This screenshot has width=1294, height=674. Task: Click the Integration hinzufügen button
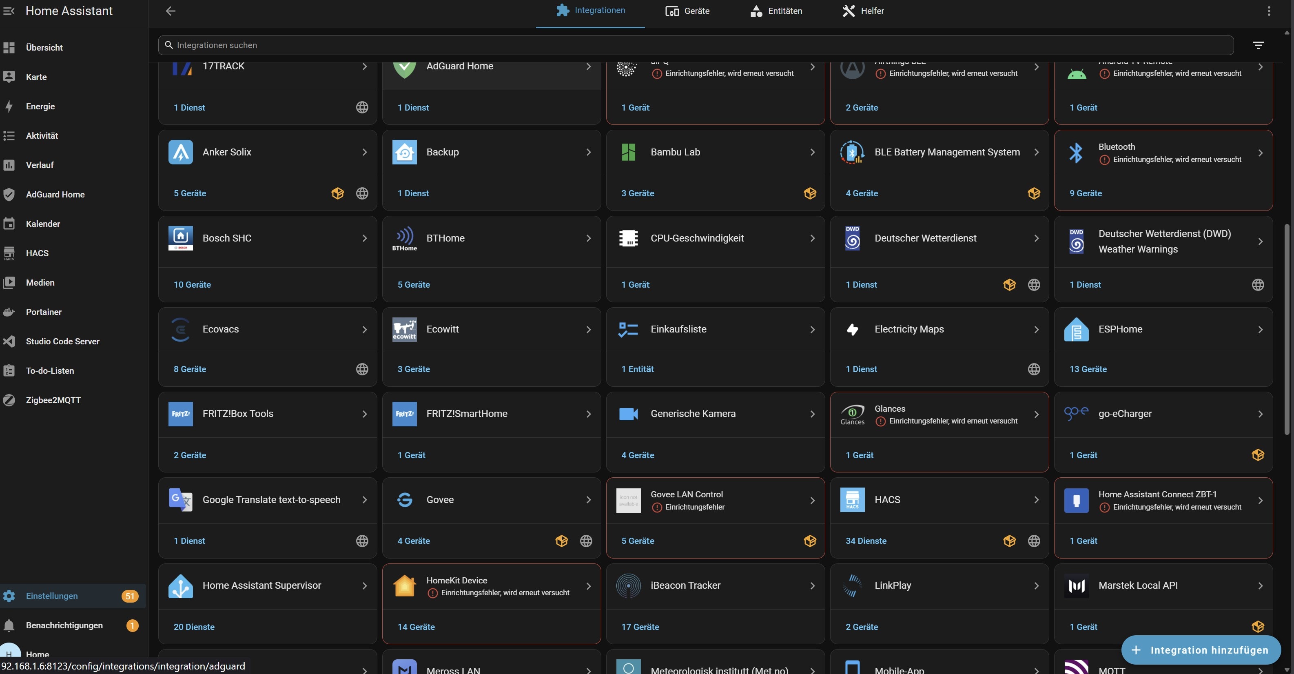tap(1201, 650)
